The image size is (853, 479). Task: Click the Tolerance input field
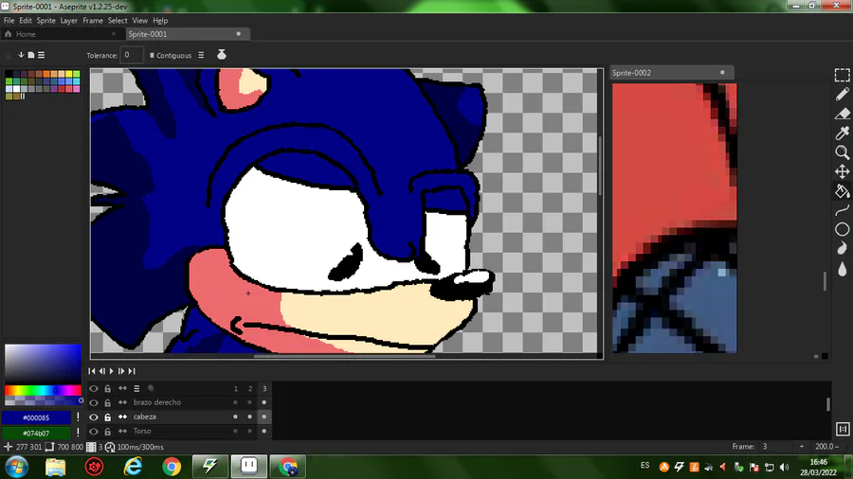pyautogui.click(x=131, y=55)
